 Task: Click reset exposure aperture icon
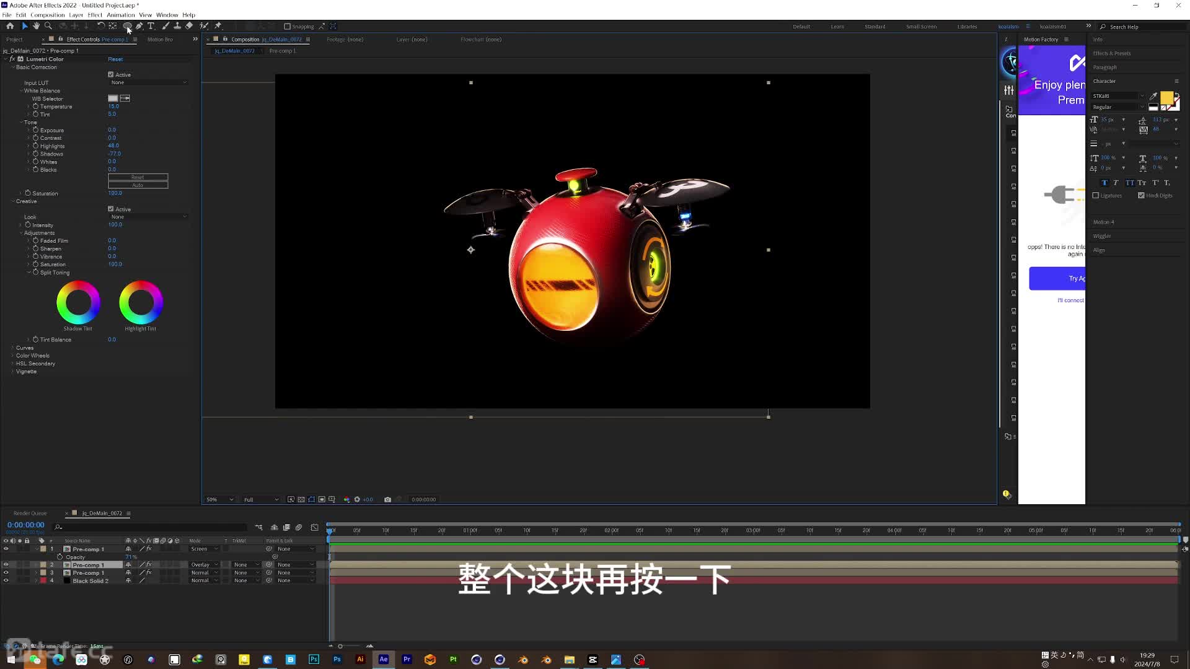(x=357, y=499)
